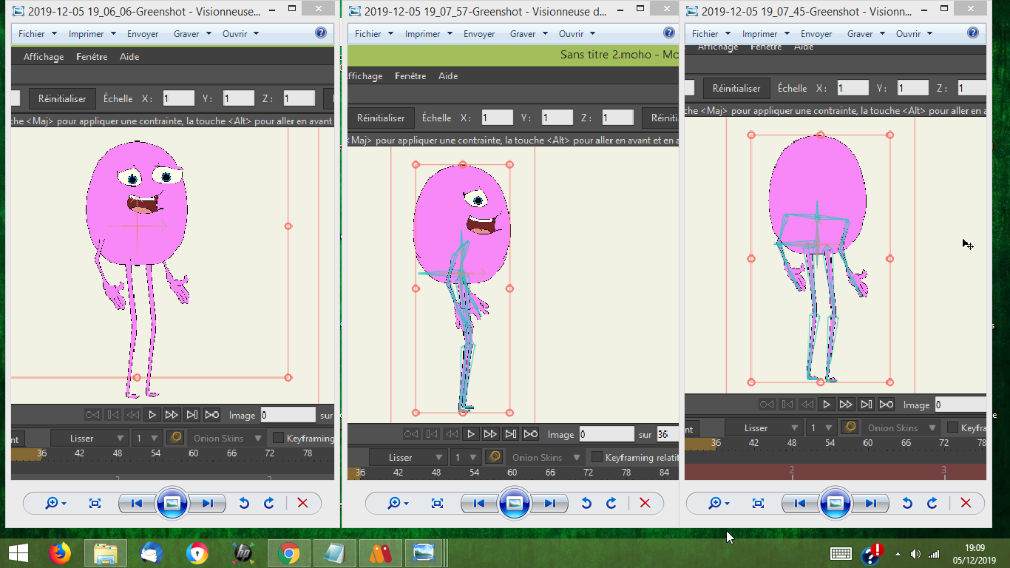This screenshot has height=568, width=1010.
Task: Open volume control in system tray
Action: click(915, 553)
